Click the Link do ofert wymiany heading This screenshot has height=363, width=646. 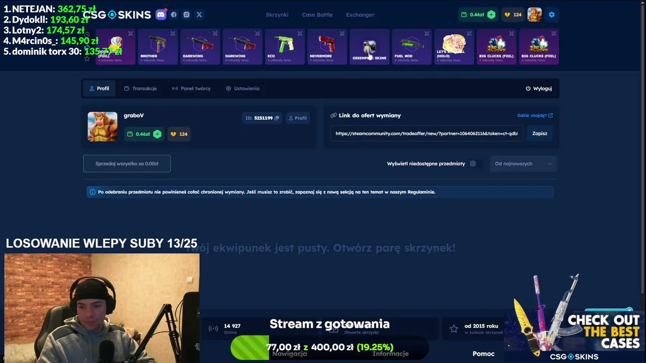pyautogui.click(x=369, y=115)
